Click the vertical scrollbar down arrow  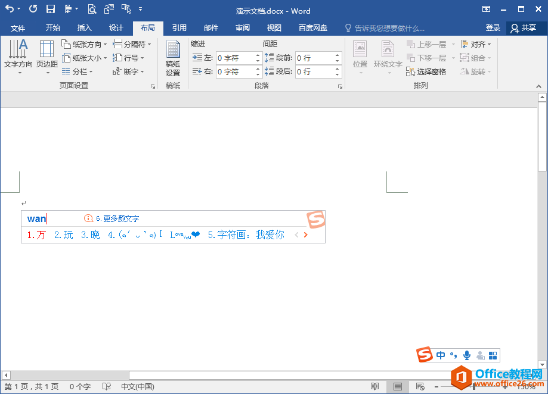pos(543,365)
